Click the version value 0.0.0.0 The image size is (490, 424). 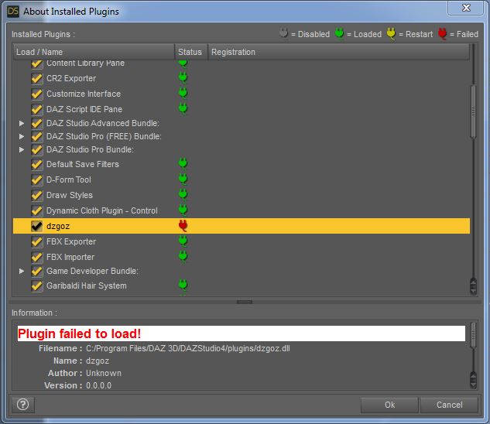[99, 385]
